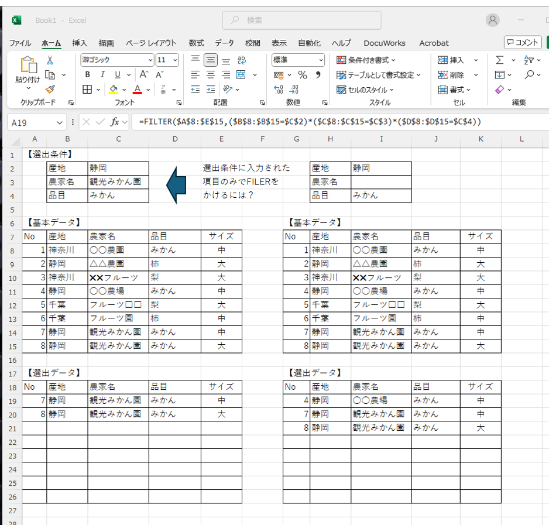Click the コメント button
Screen dimensions: 549x525
click(523, 42)
